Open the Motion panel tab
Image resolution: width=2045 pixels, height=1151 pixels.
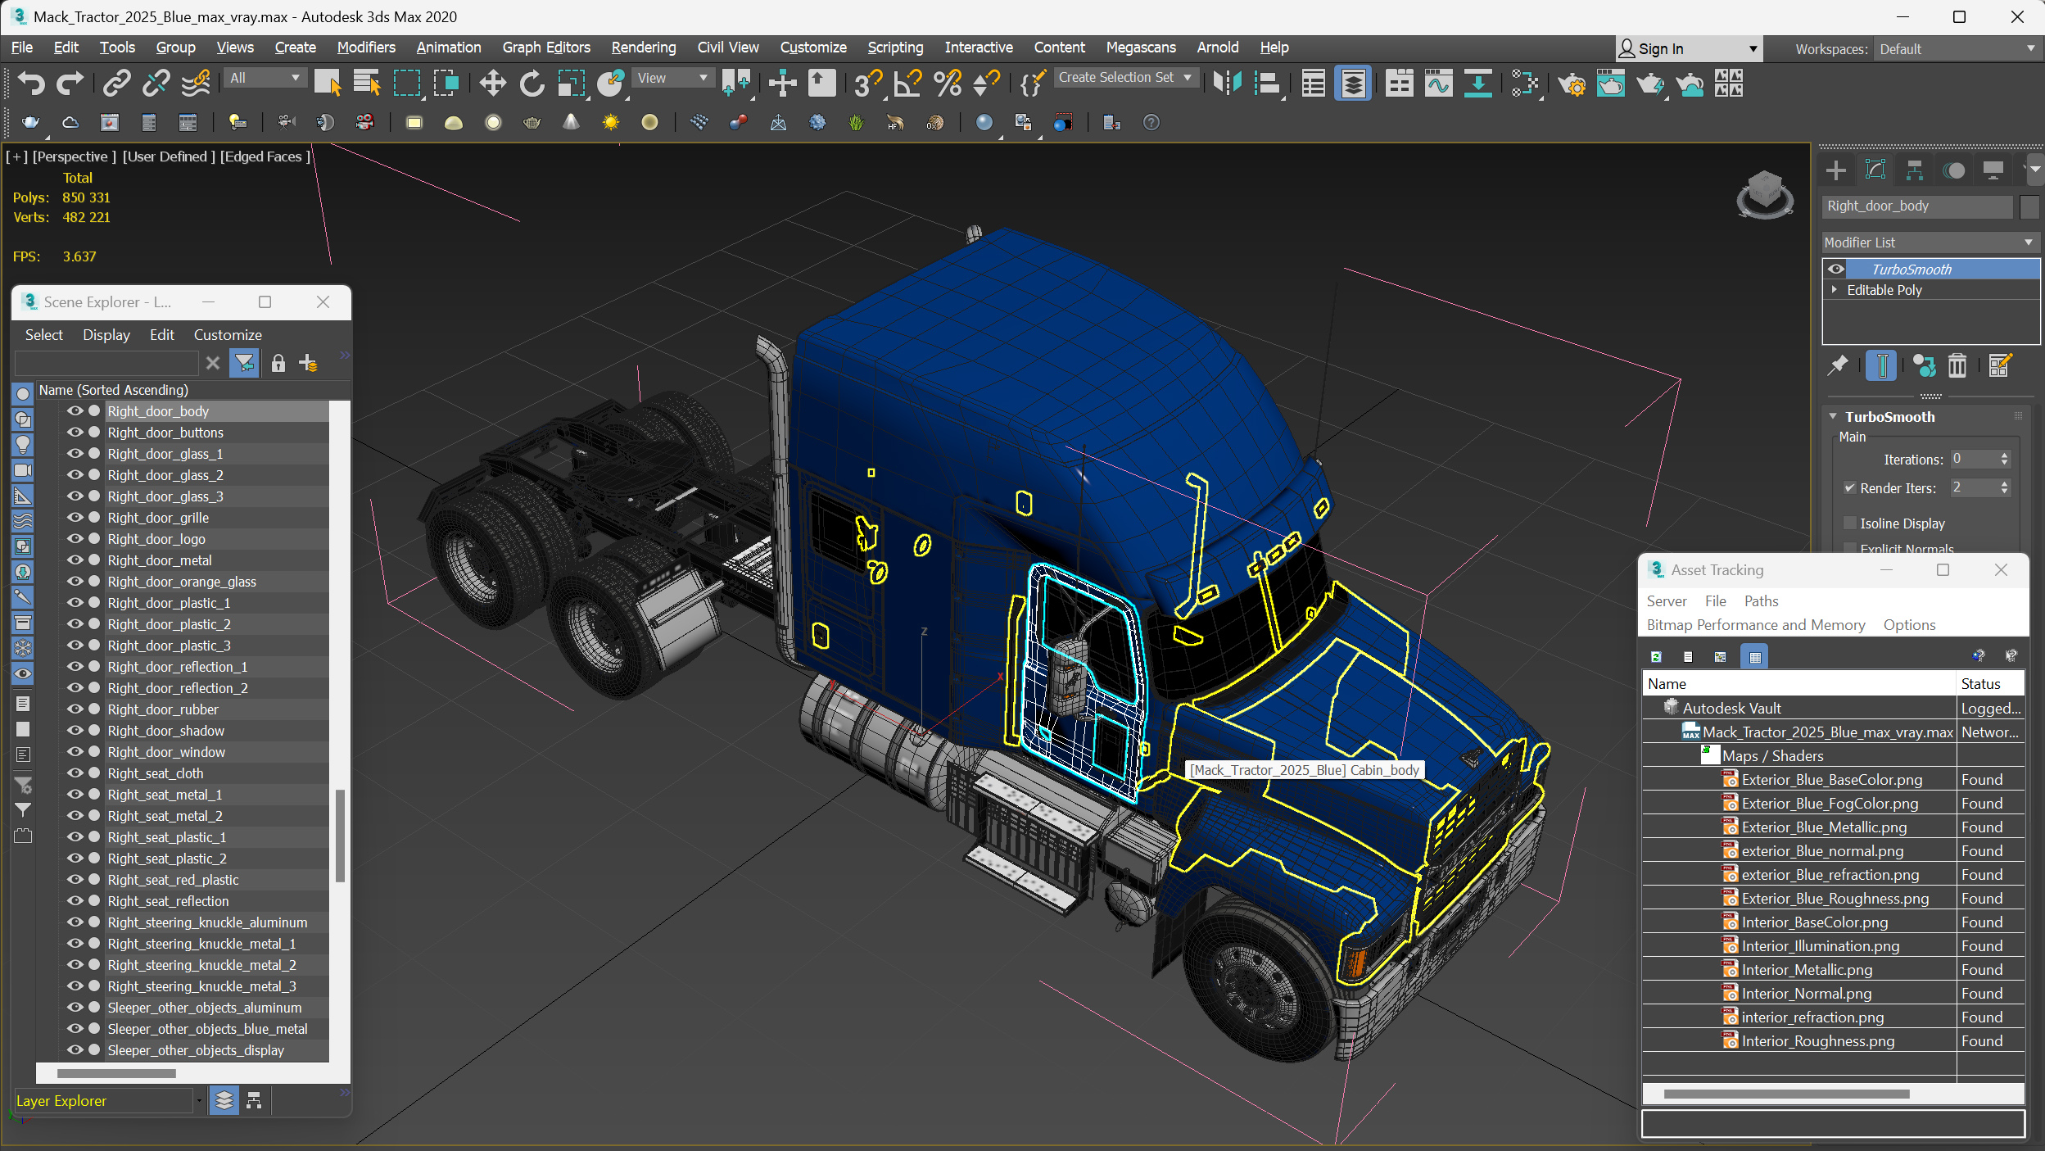click(1953, 170)
